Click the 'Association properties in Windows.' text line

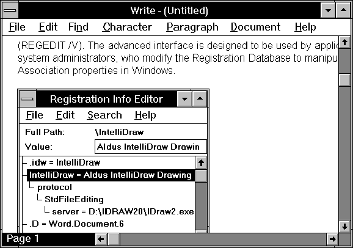[96, 70]
